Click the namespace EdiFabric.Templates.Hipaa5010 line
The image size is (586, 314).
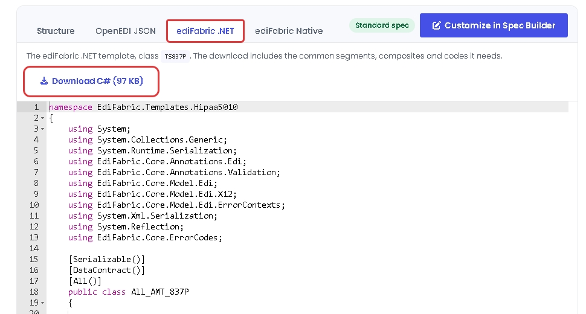coord(143,107)
